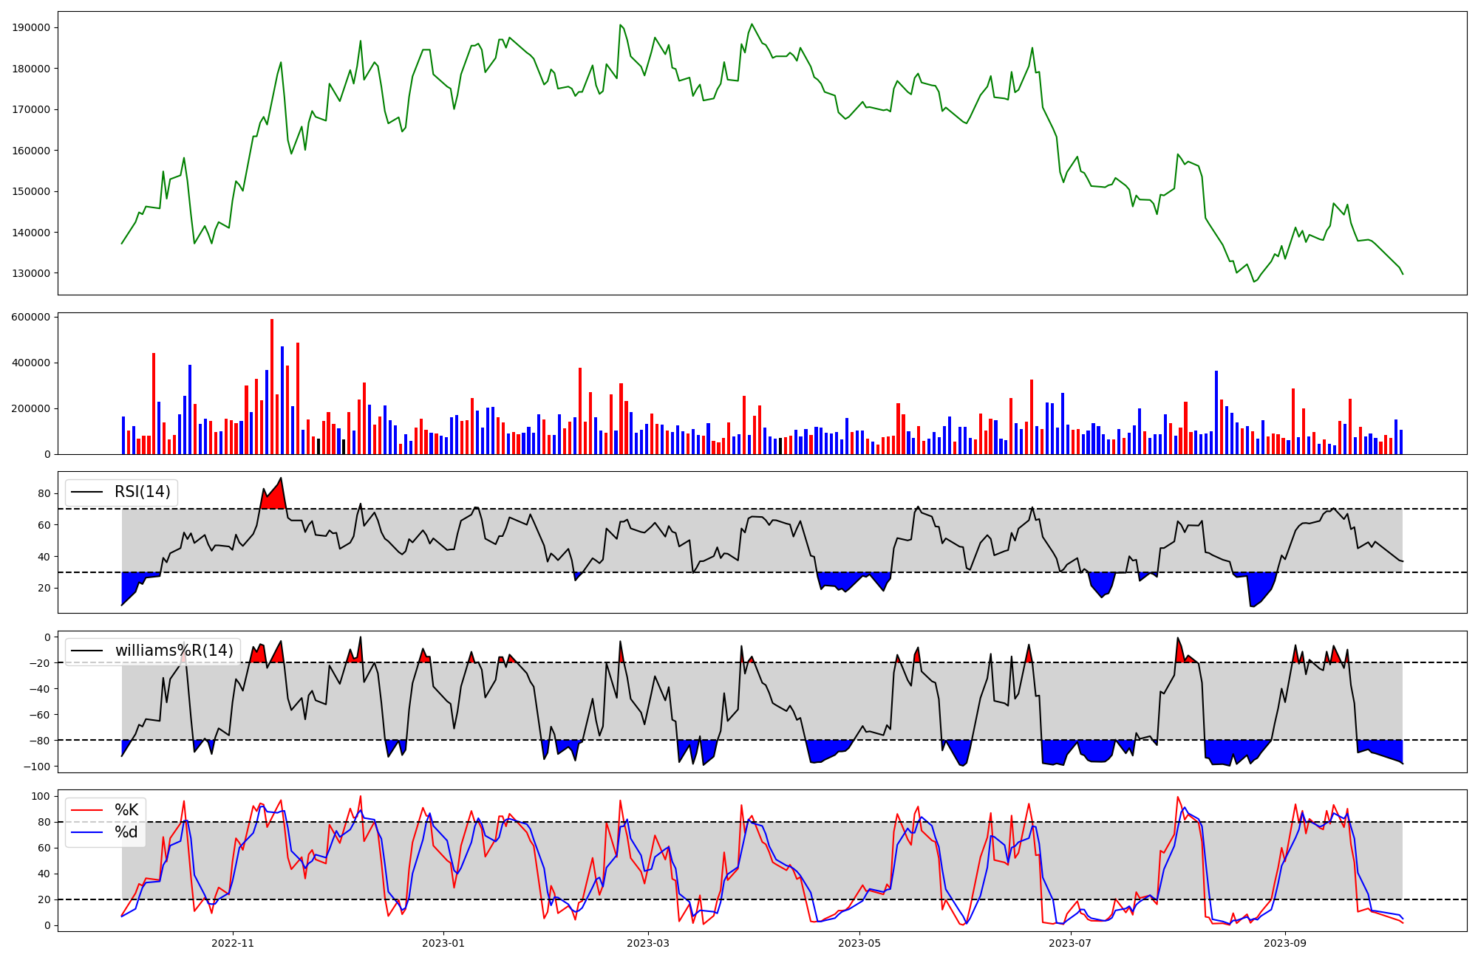
Task: Click the 100 tick on stochastic axis
Action: click(x=42, y=797)
